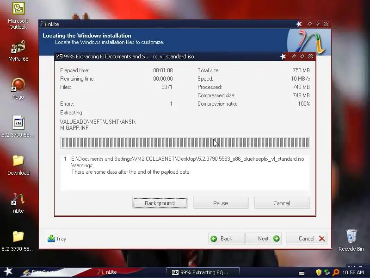Screen dimensions: 370x278
Task: Send nLite to Tray
Action: click(57, 239)
